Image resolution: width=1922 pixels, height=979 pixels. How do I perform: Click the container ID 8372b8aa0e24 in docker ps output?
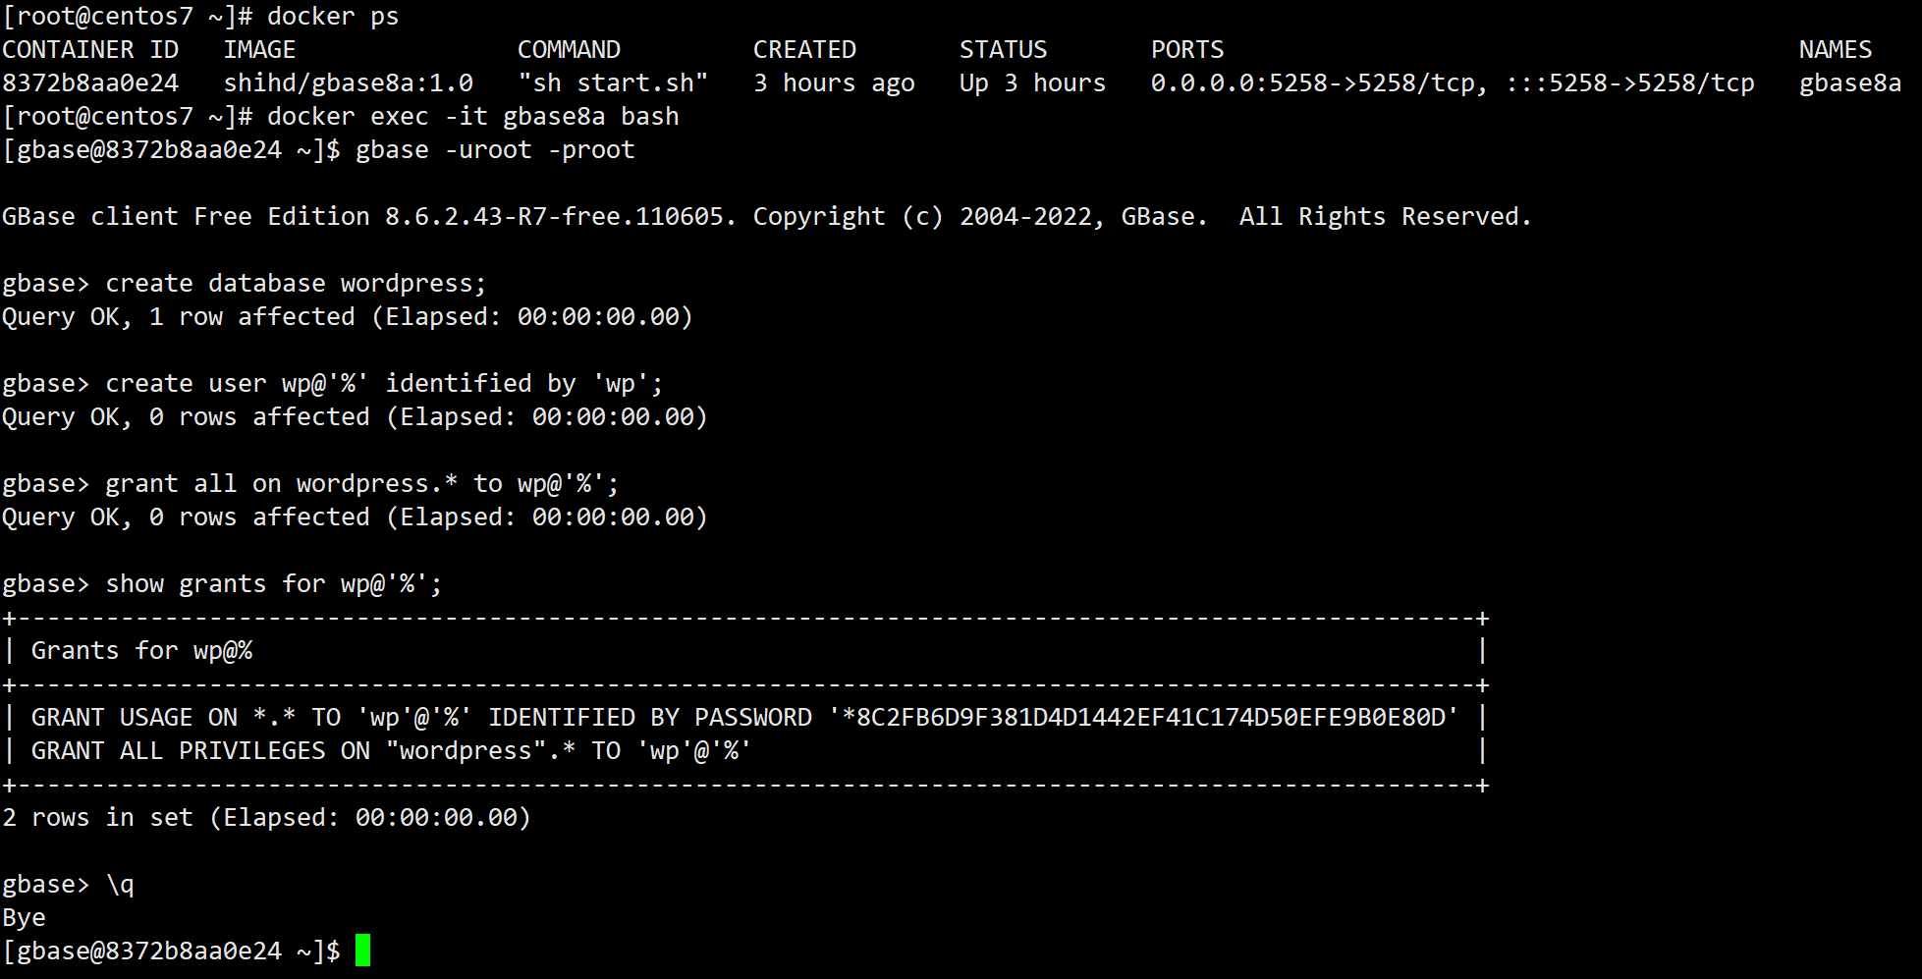click(90, 83)
